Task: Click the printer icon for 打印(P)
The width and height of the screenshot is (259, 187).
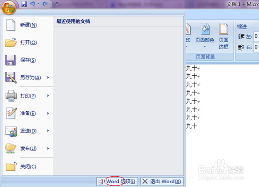Action: coord(11,96)
